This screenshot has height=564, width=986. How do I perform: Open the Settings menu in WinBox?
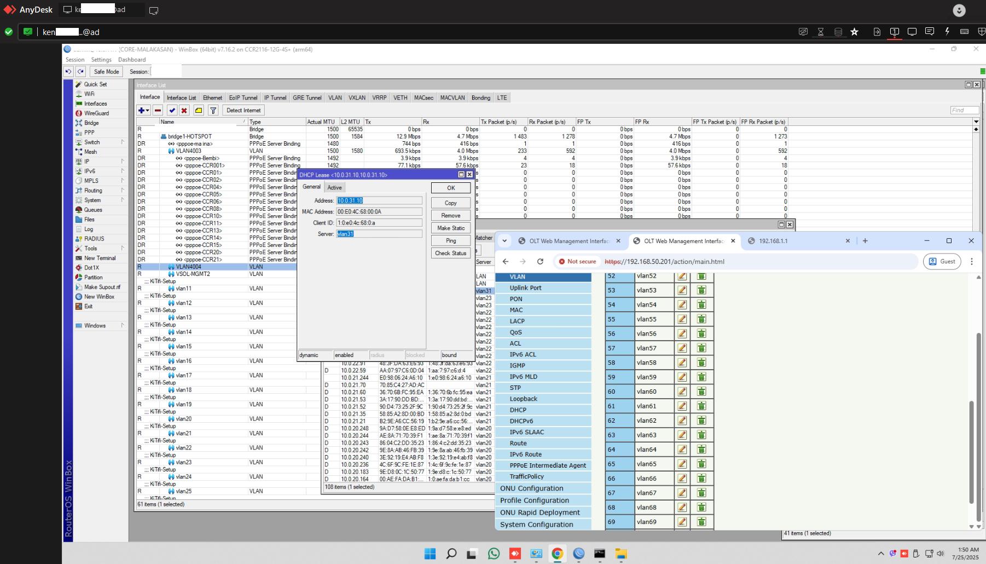tap(101, 60)
